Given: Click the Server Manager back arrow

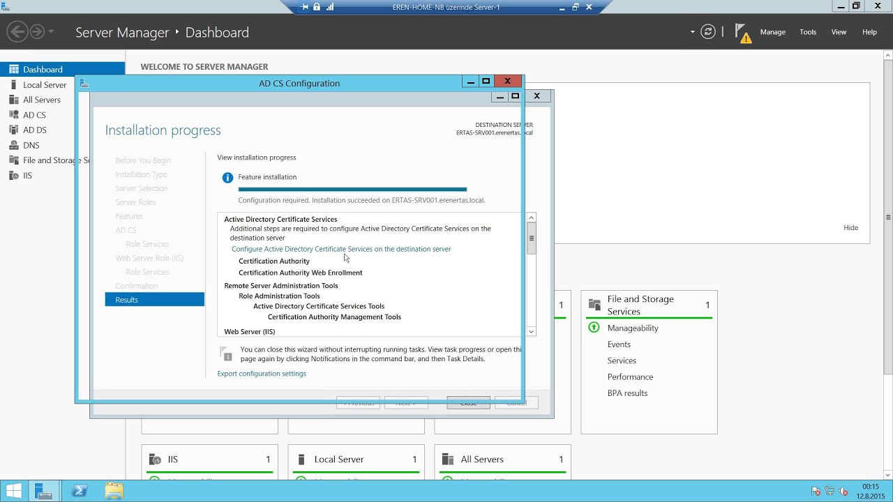Looking at the screenshot, I should pos(17,31).
